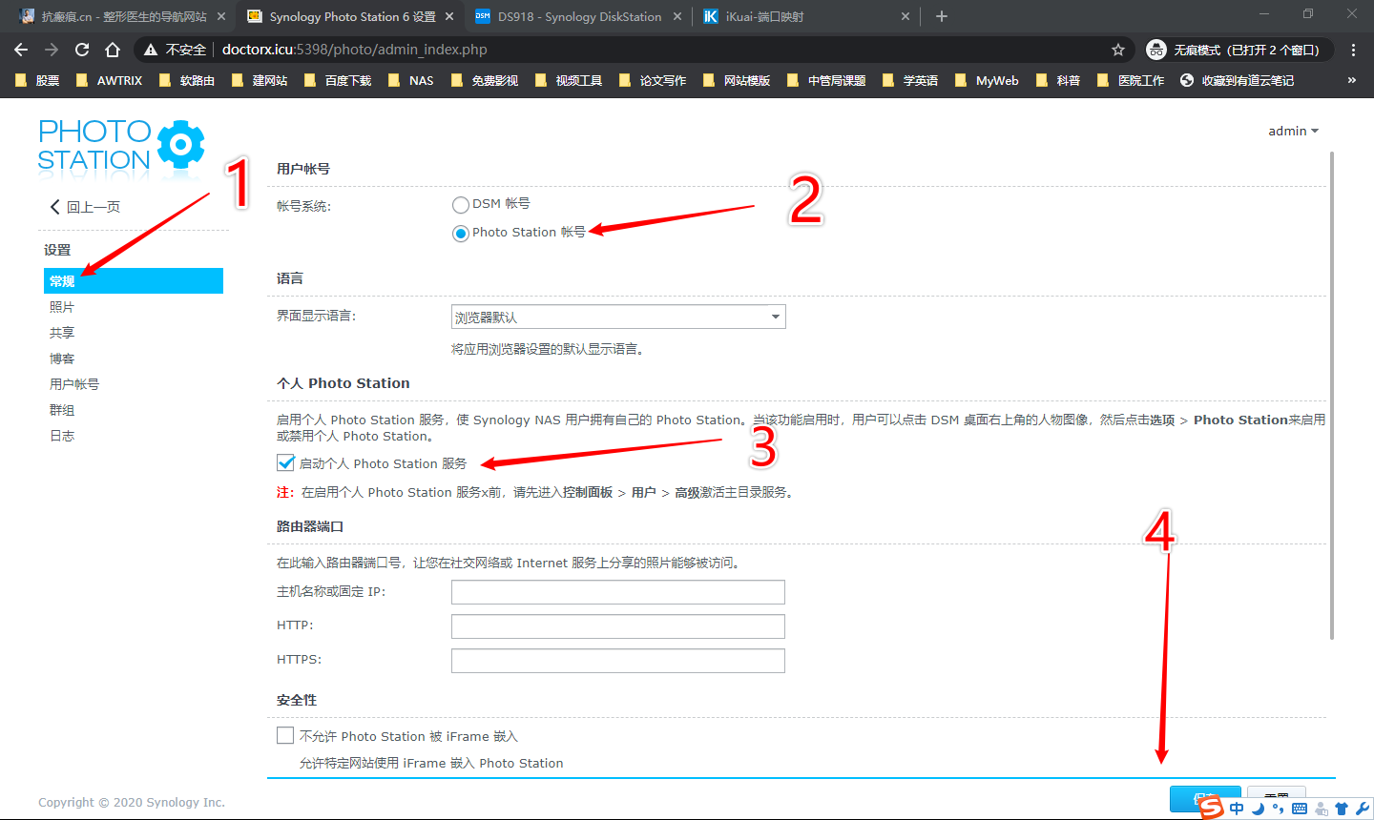1374x820 pixels.
Task: Go back via 回上一页
Action: (85, 207)
